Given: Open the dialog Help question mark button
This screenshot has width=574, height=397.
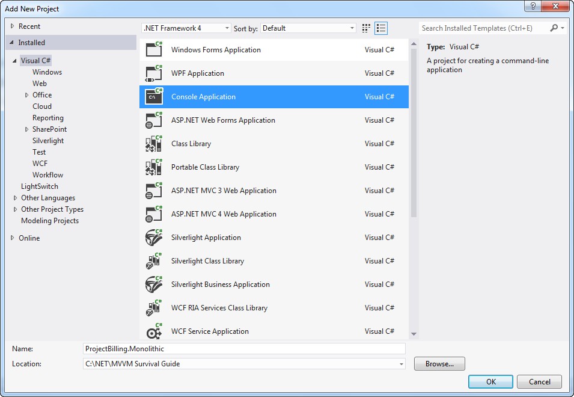Looking at the screenshot, I should click(533, 6).
